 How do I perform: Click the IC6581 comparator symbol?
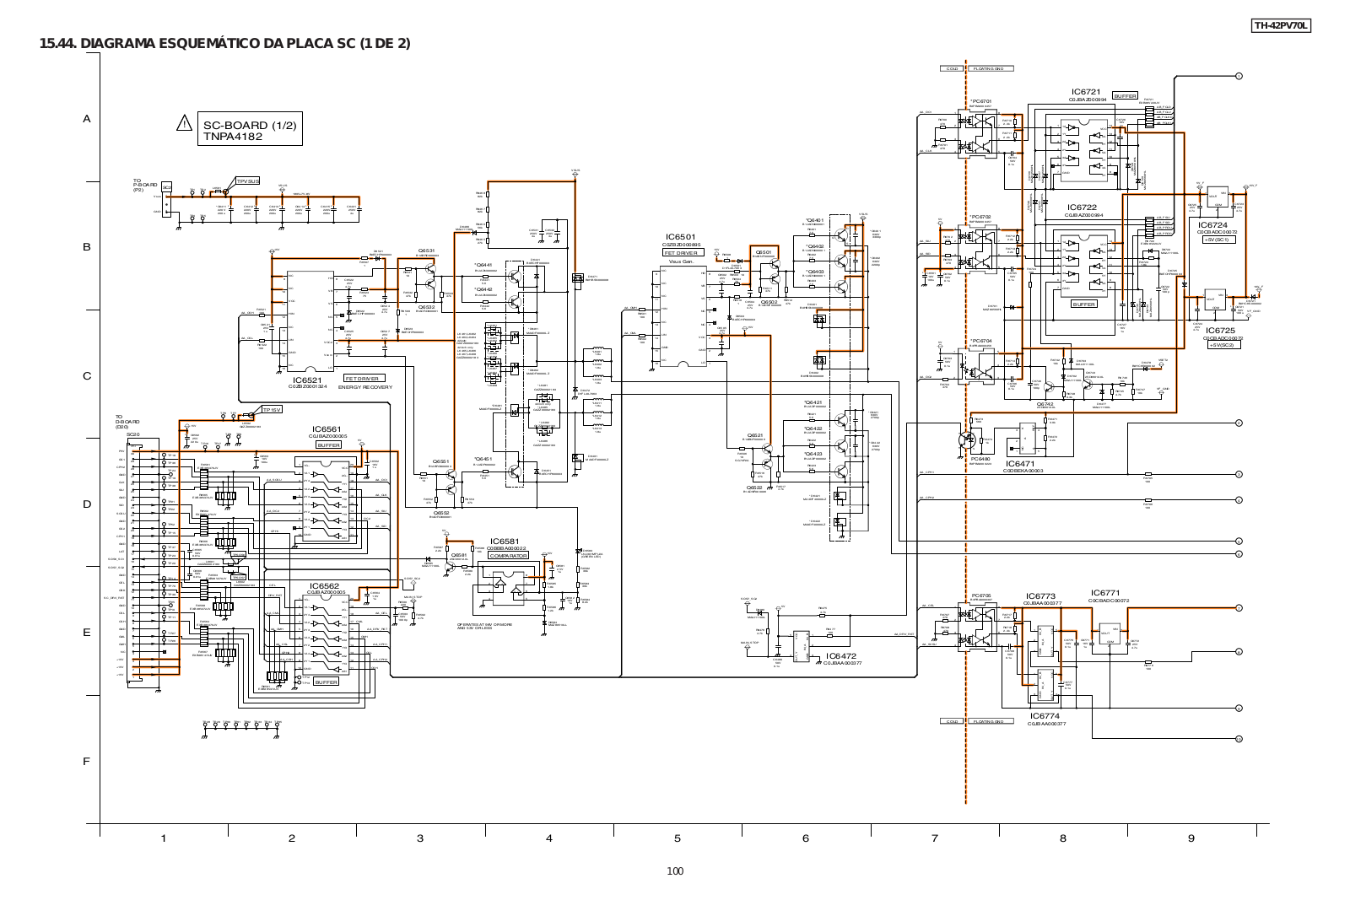504,585
